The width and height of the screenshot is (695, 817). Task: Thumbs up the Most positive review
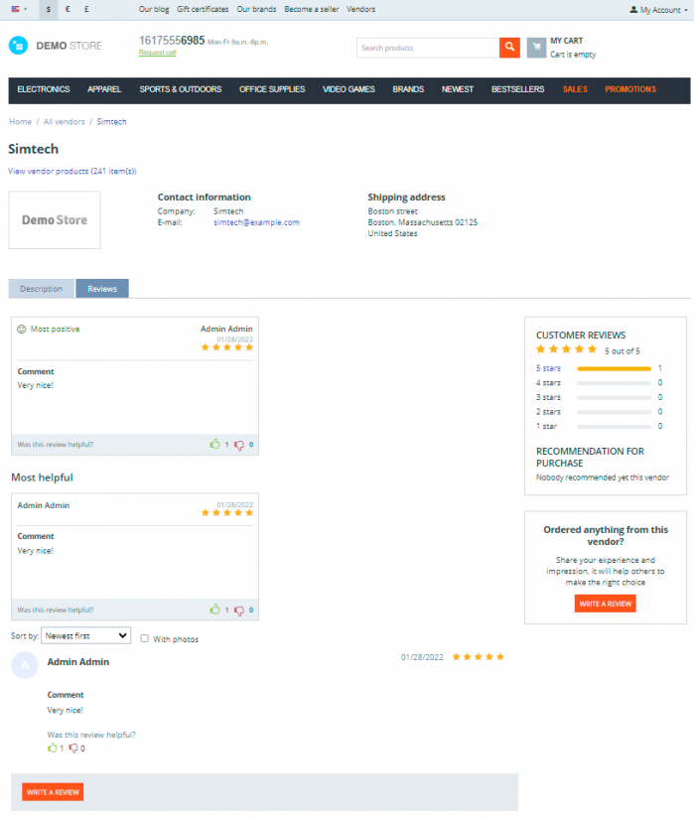pyautogui.click(x=214, y=444)
